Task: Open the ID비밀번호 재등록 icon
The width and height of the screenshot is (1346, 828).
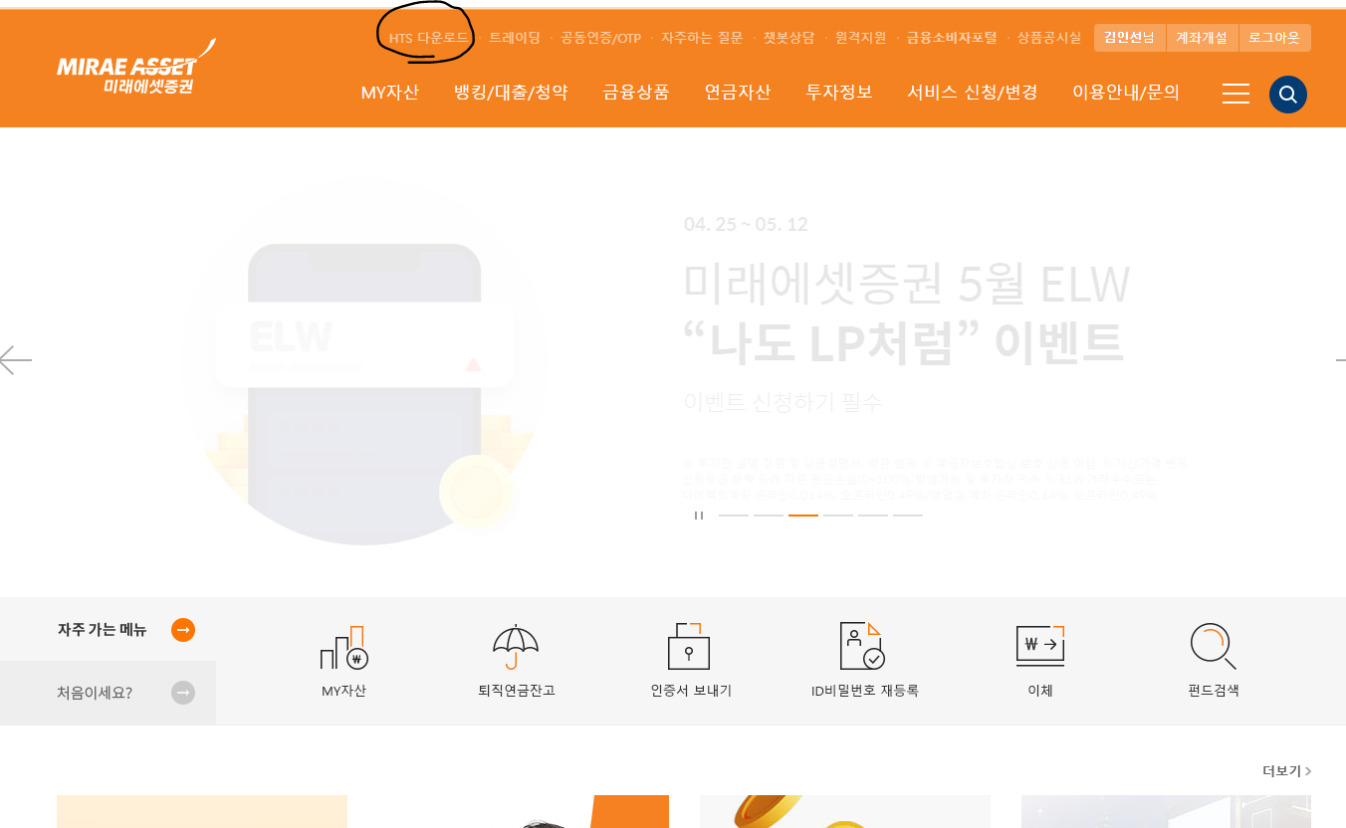Action: pyautogui.click(x=862, y=646)
